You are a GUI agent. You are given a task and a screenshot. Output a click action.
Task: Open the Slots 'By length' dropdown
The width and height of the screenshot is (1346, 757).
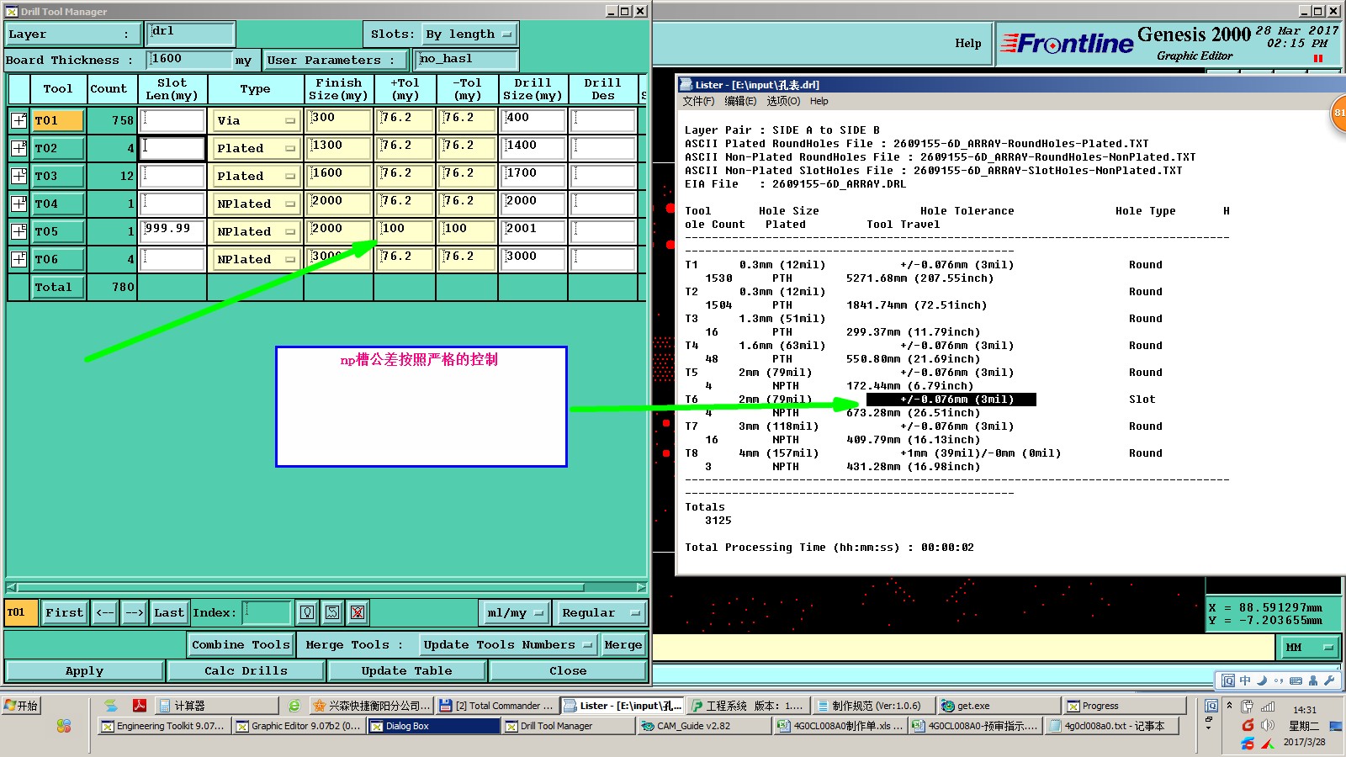tap(469, 34)
